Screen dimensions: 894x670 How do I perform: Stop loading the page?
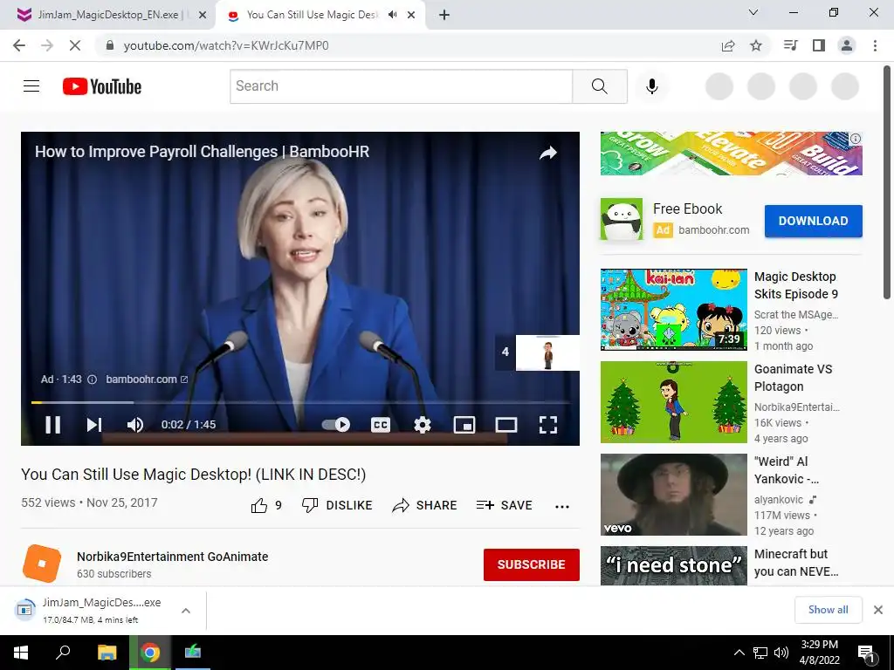[75, 45]
